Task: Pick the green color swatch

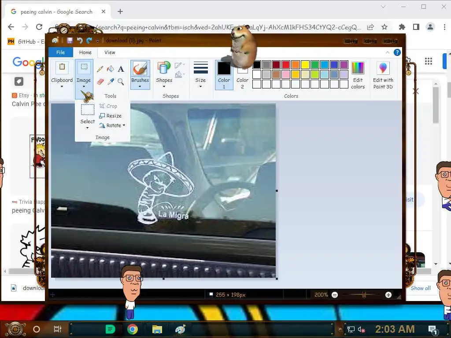Action: [314, 65]
